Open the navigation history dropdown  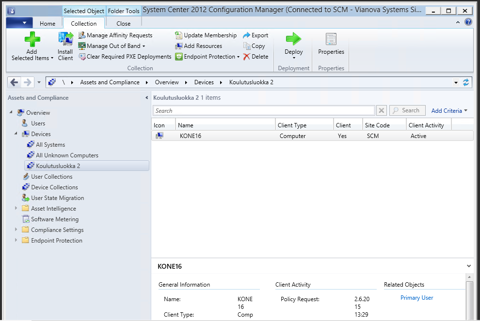(39, 82)
